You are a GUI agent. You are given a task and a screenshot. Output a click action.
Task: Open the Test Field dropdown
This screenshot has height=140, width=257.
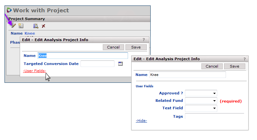tap(201, 108)
